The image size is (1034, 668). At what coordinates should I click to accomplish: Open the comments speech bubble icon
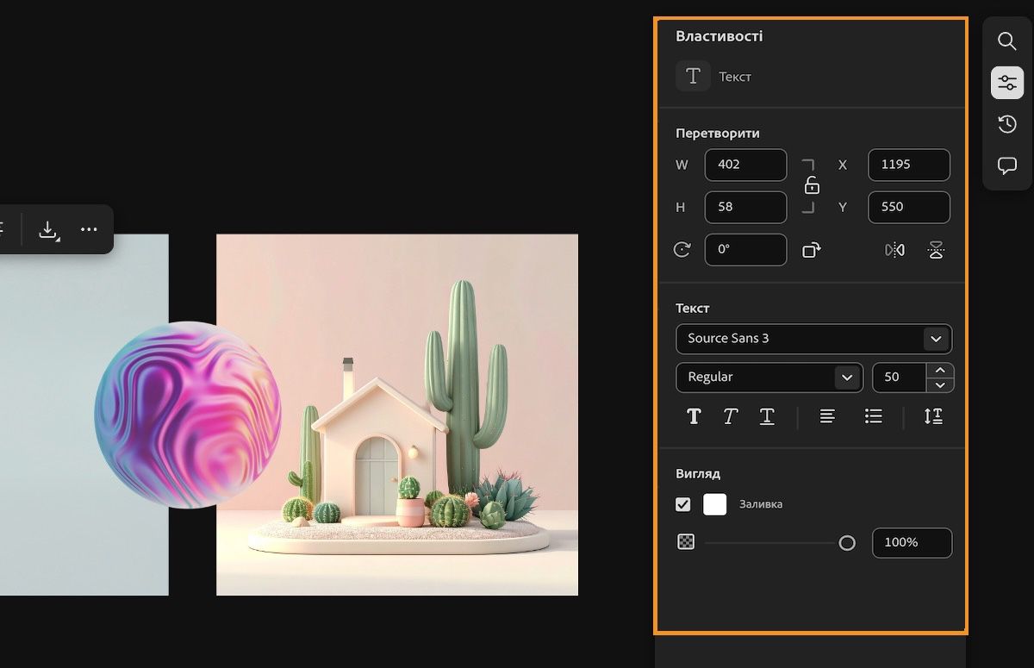[1007, 166]
